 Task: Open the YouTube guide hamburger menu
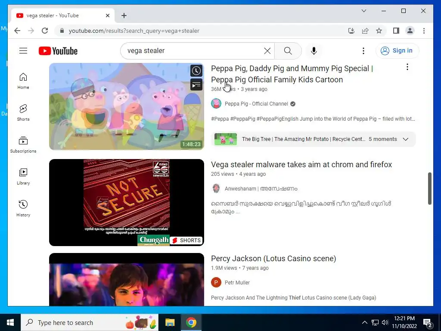click(23, 51)
